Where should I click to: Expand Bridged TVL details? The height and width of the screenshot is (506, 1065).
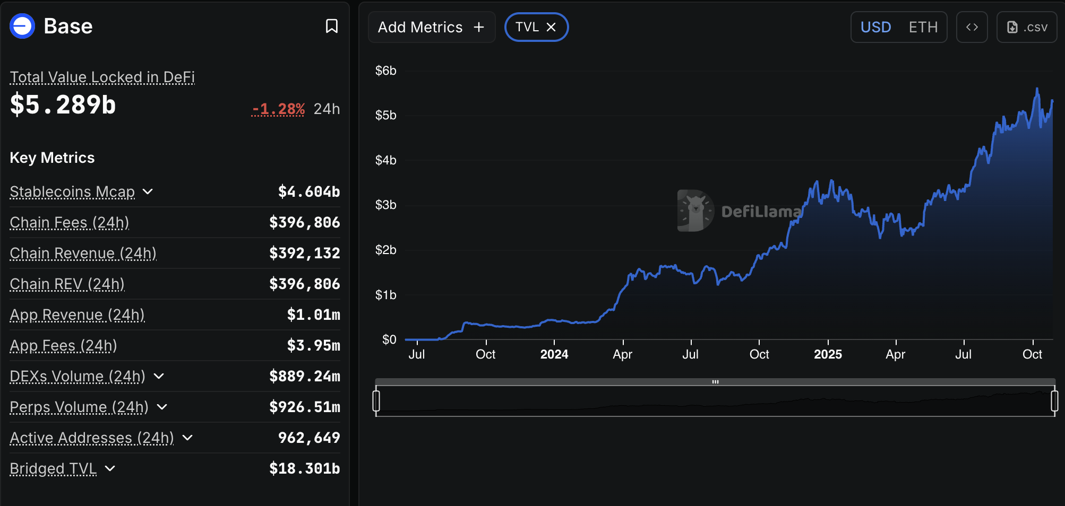click(110, 468)
